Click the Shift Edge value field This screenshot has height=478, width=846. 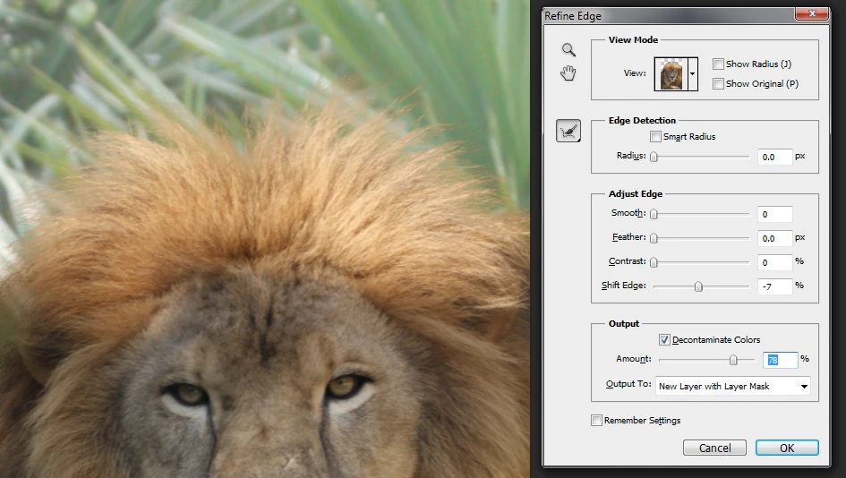[x=774, y=286]
